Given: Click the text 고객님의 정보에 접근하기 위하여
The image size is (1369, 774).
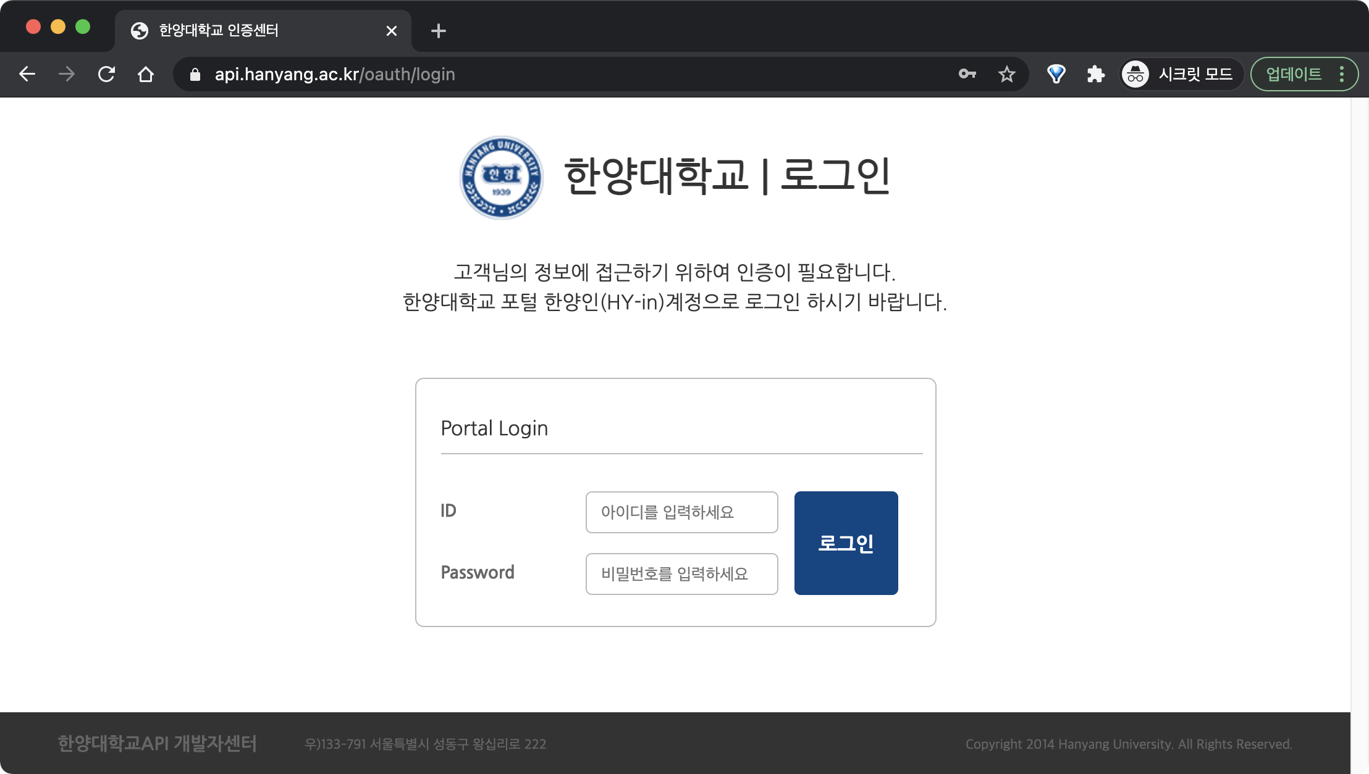Looking at the screenshot, I should tap(592, 272).
